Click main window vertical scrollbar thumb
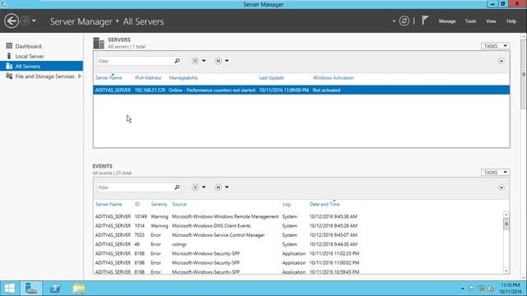This screenshot has width=527, height=296. (524, 75)
